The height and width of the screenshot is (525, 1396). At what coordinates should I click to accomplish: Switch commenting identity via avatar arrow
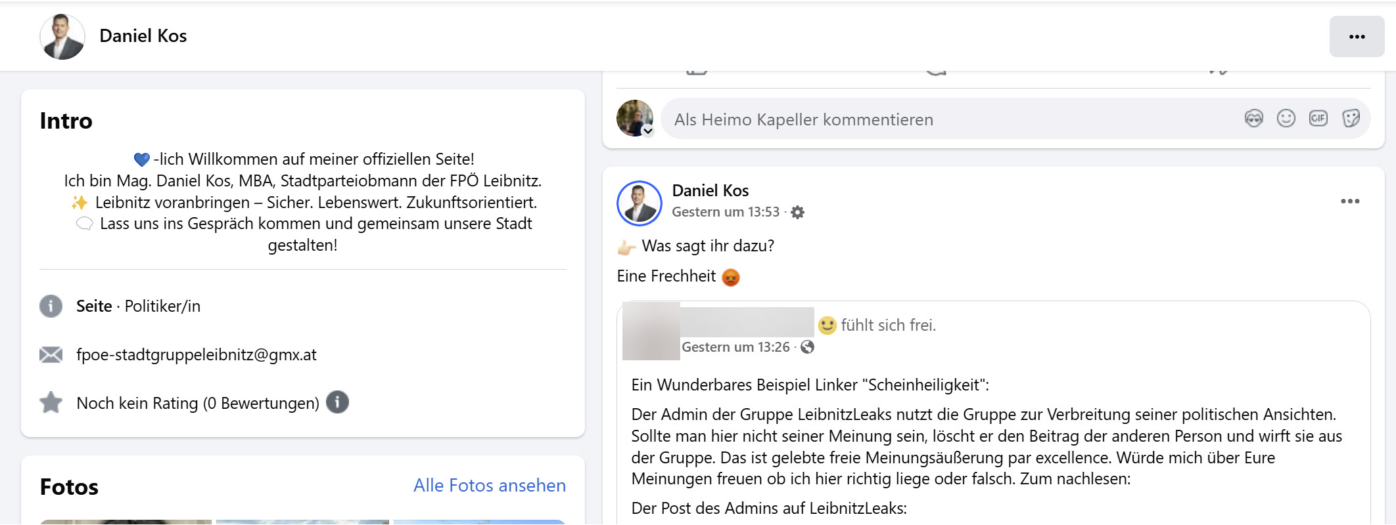coord(648,131)
